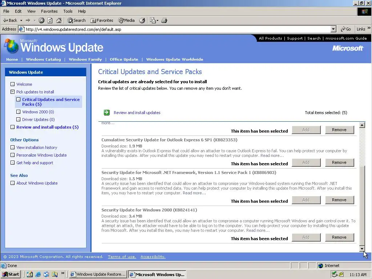The image size is (372, 279).
Task: Click the Windows flag throbber icon
Action: click(364, 12)
